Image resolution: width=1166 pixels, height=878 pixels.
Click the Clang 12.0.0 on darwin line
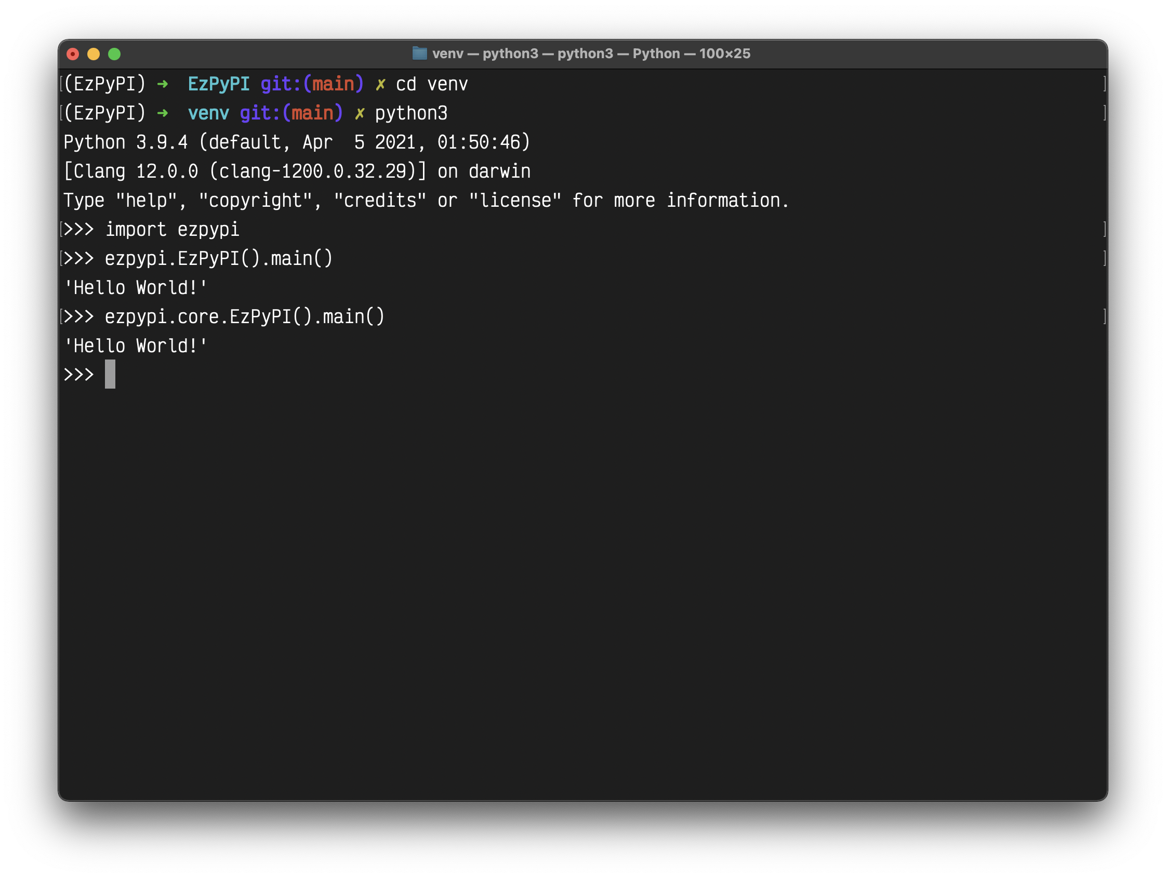pos(296,171)
